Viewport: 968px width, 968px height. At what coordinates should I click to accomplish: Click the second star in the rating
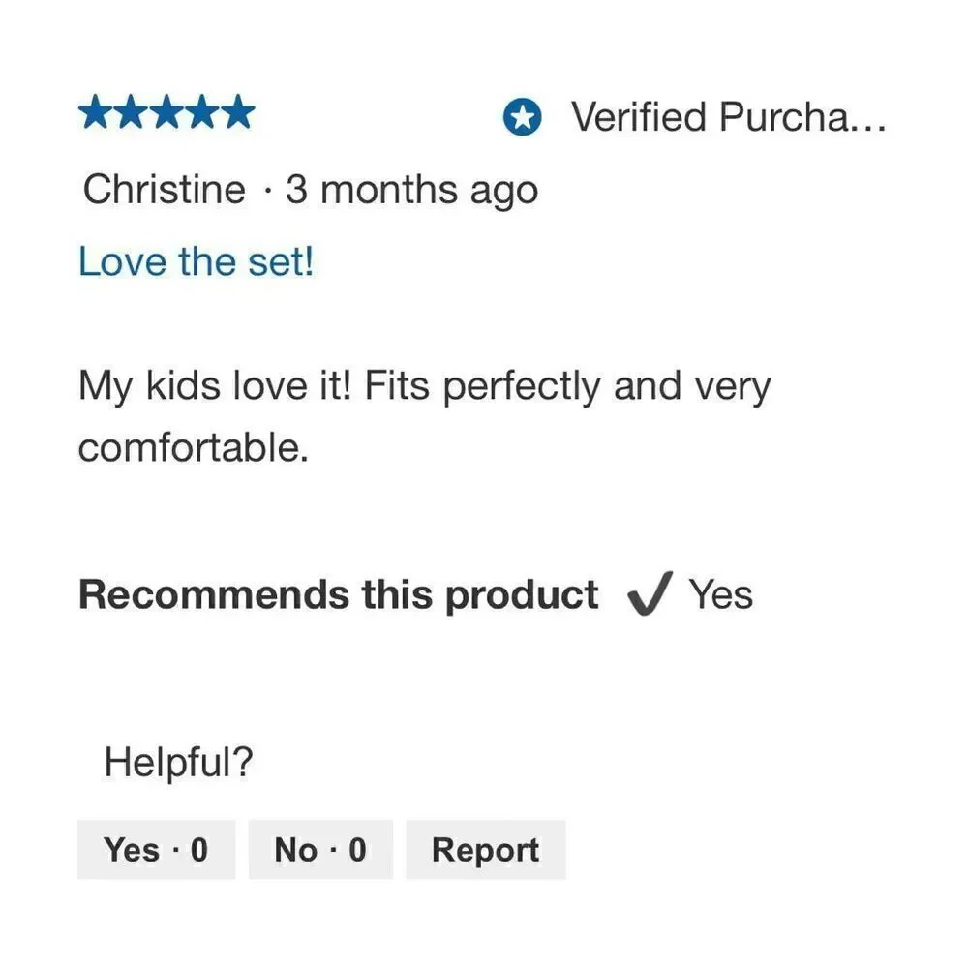[131, 112]
